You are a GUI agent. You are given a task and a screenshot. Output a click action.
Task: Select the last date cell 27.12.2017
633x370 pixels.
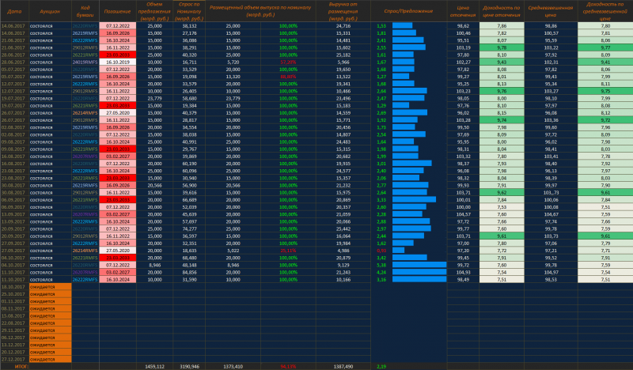[x=14, y=358]
